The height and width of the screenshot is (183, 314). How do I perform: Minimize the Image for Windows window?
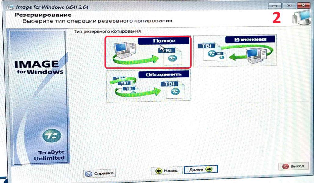click(274, 5)
